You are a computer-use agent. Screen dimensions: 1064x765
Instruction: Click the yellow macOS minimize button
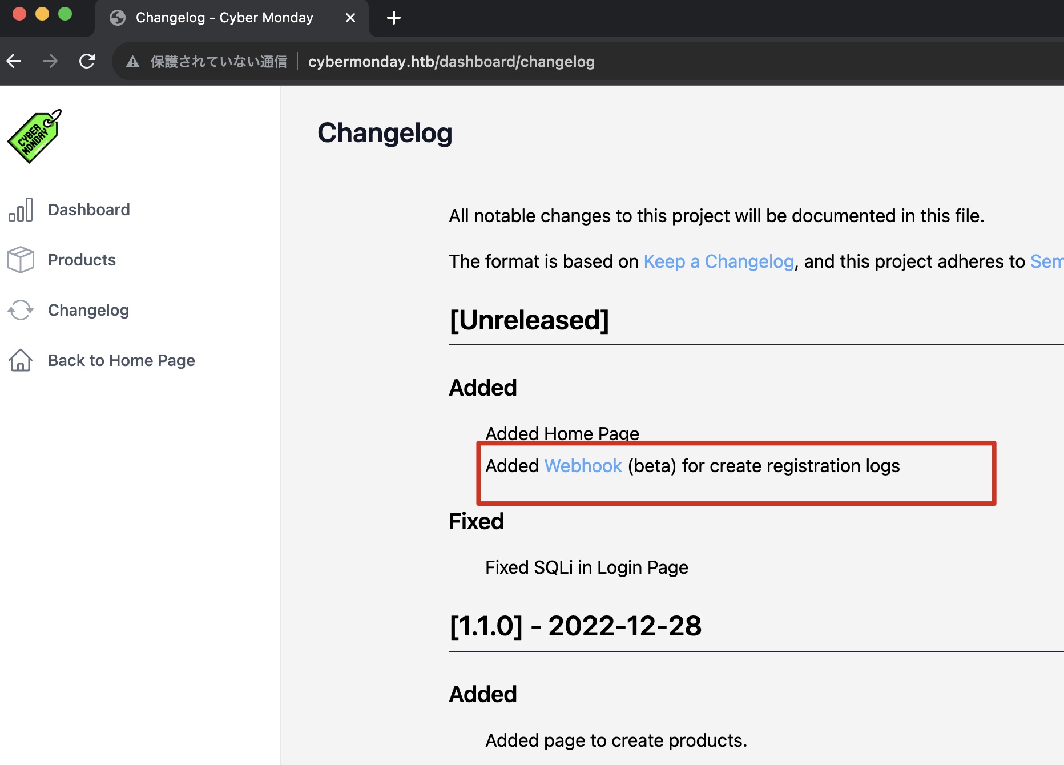[42, 14]
